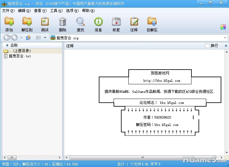This screenshot has height=167, width=229.
Task: Go up one folder level icon
Action: (x=28, y=38)
